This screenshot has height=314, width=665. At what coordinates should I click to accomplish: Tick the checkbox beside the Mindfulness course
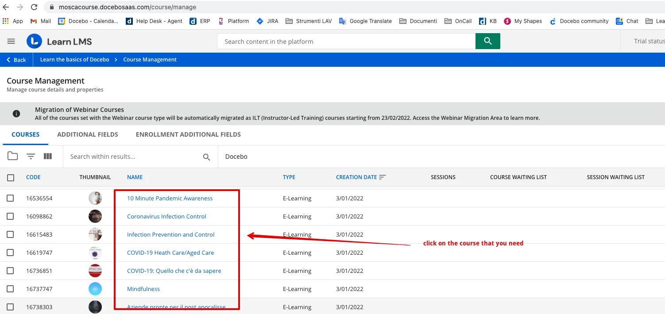coord(11,288)
